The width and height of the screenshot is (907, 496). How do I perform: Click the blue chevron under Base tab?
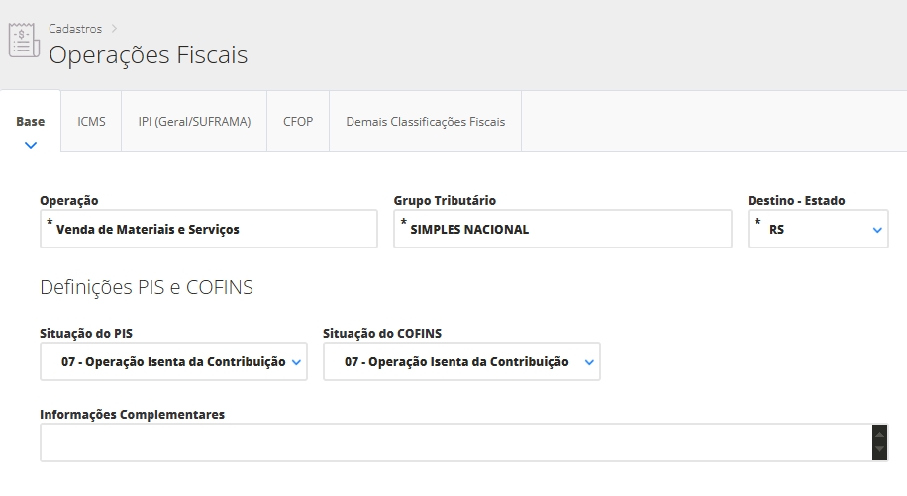[x=31, y=145]
